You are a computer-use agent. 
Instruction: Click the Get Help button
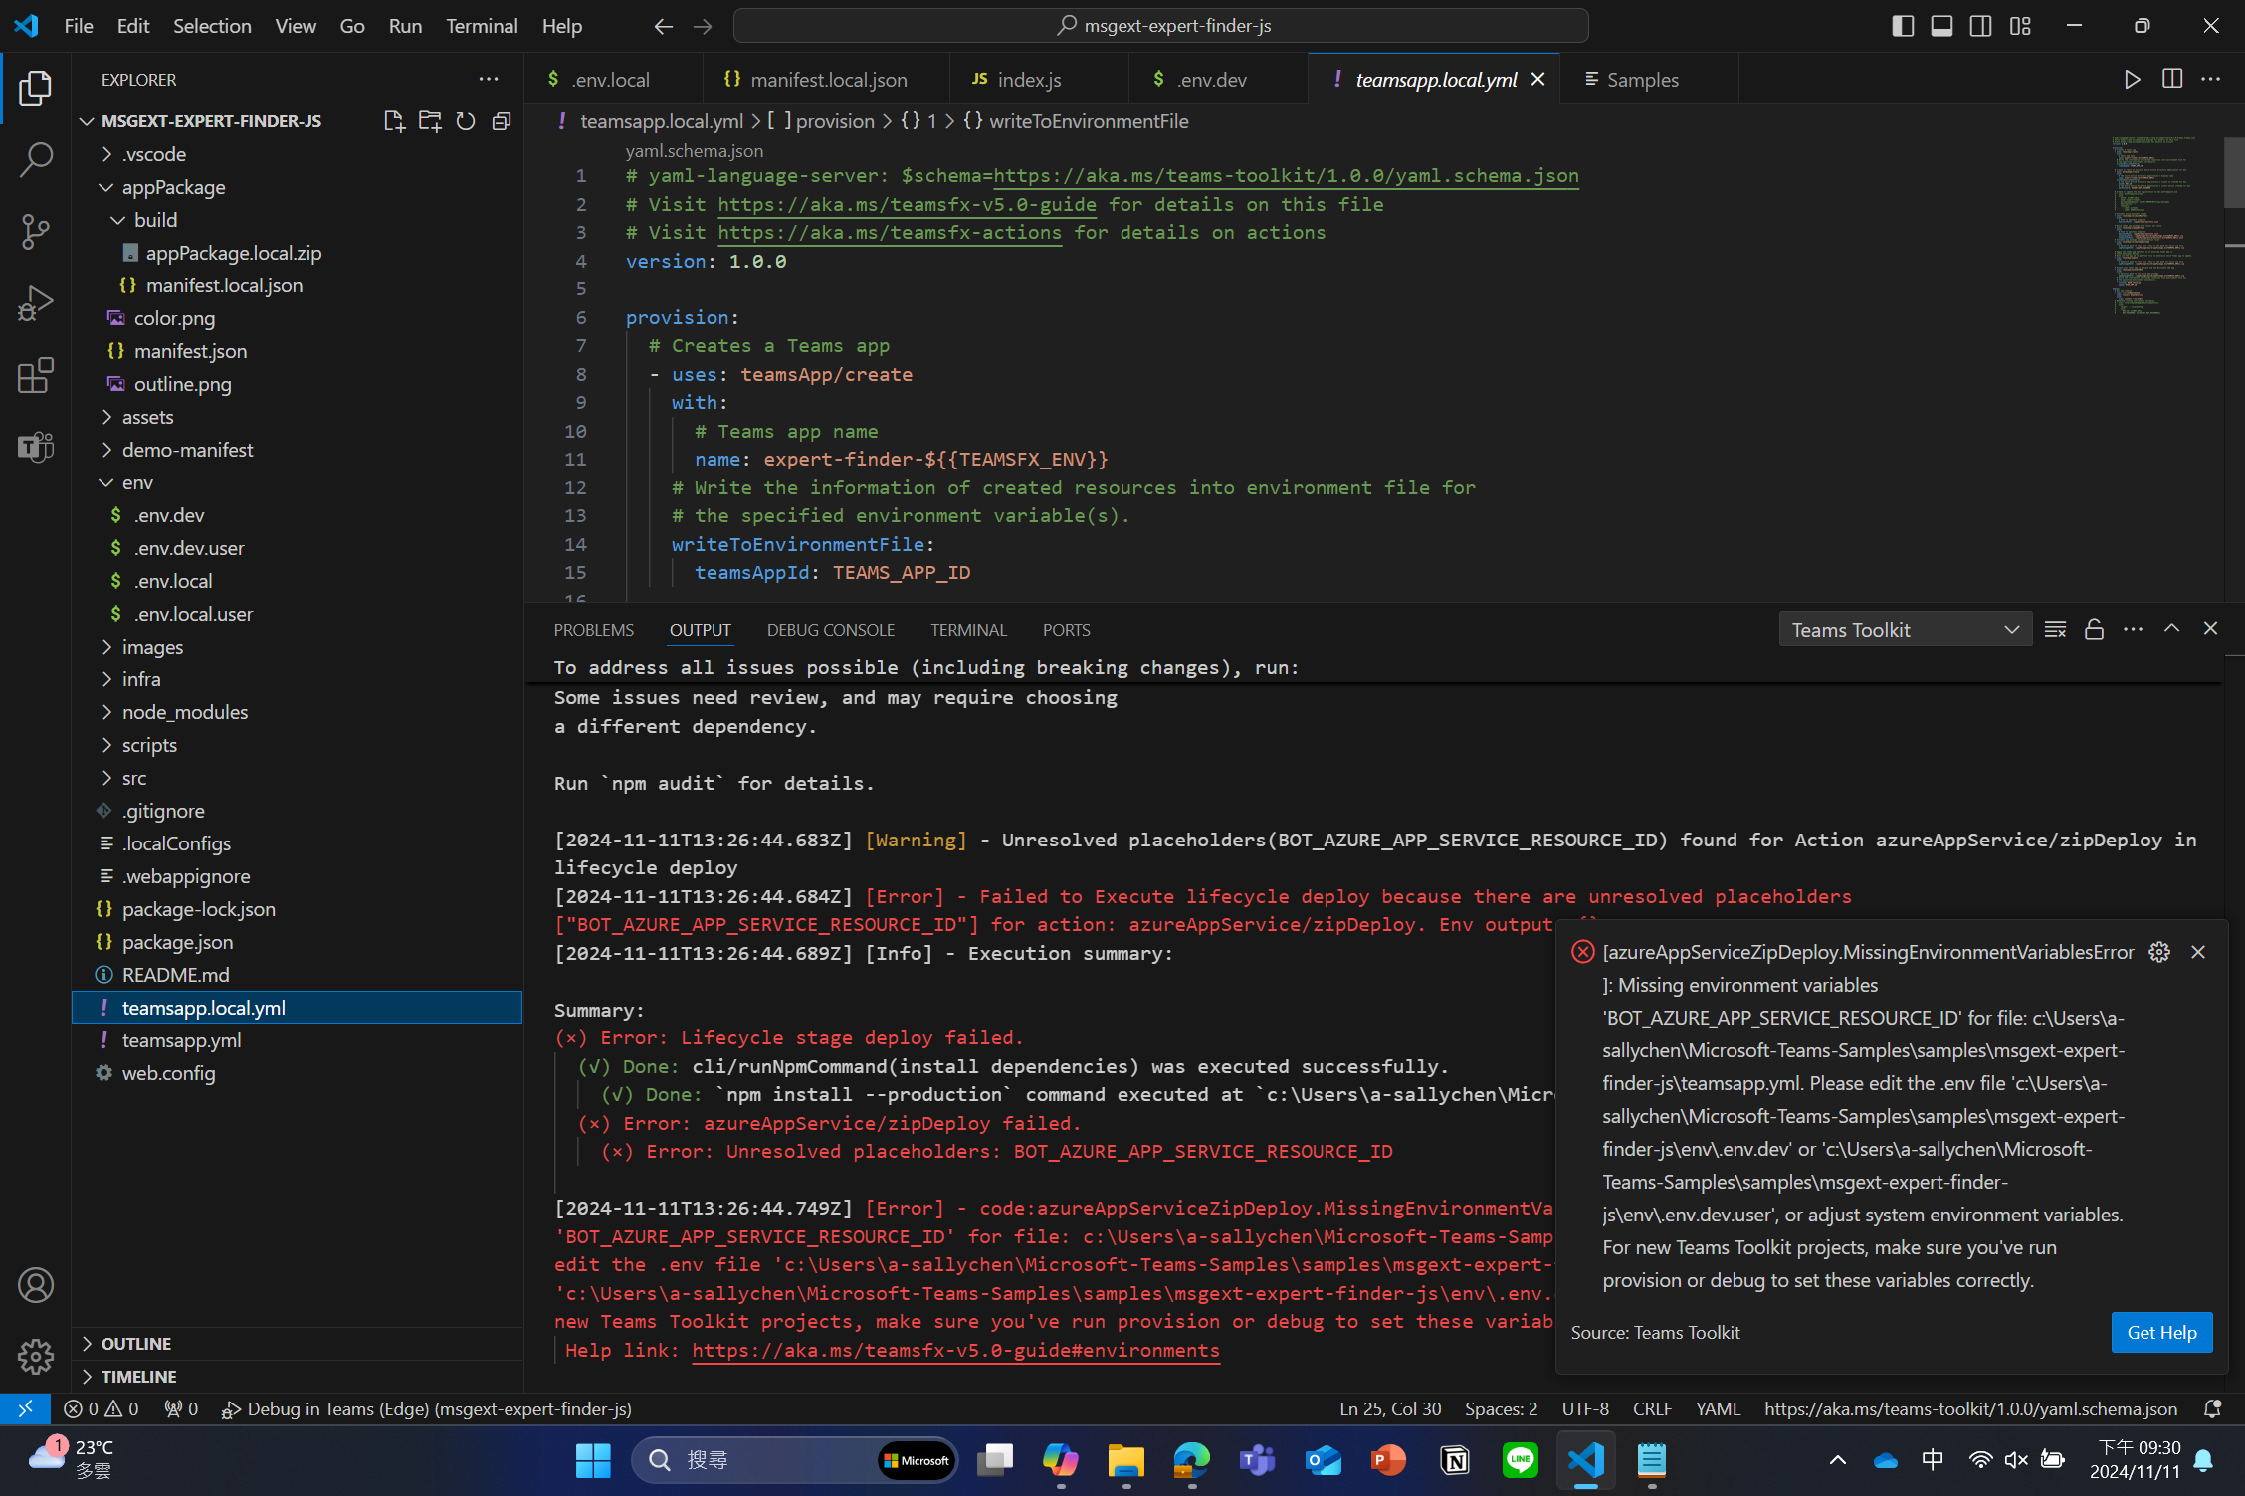point(2161,1332)
